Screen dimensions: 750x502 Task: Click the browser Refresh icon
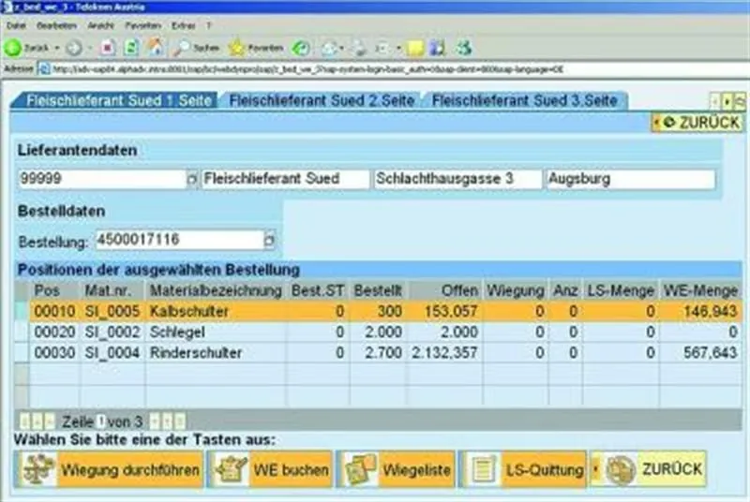[x=131, y=47]
